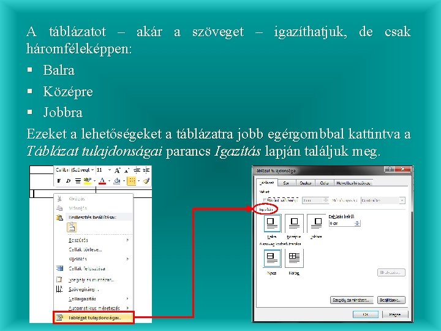Click the Középre bullet text on slide
Image resolution: width=441 pixels, height=331 pixels.
pyautogui.click(x=68, y=91)
